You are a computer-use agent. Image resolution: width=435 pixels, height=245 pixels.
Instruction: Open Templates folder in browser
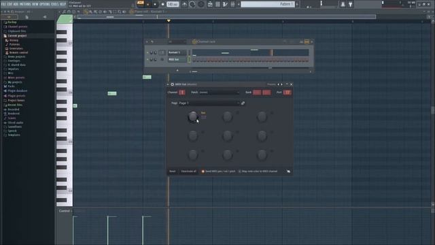point(14,135)
